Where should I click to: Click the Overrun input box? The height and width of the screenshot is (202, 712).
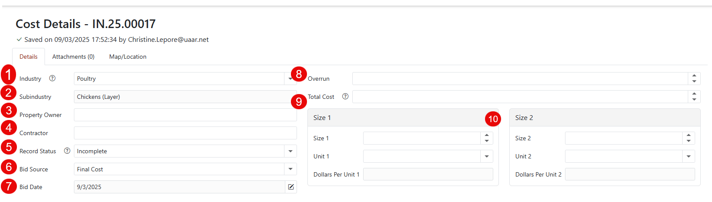(x=520, y=79)
